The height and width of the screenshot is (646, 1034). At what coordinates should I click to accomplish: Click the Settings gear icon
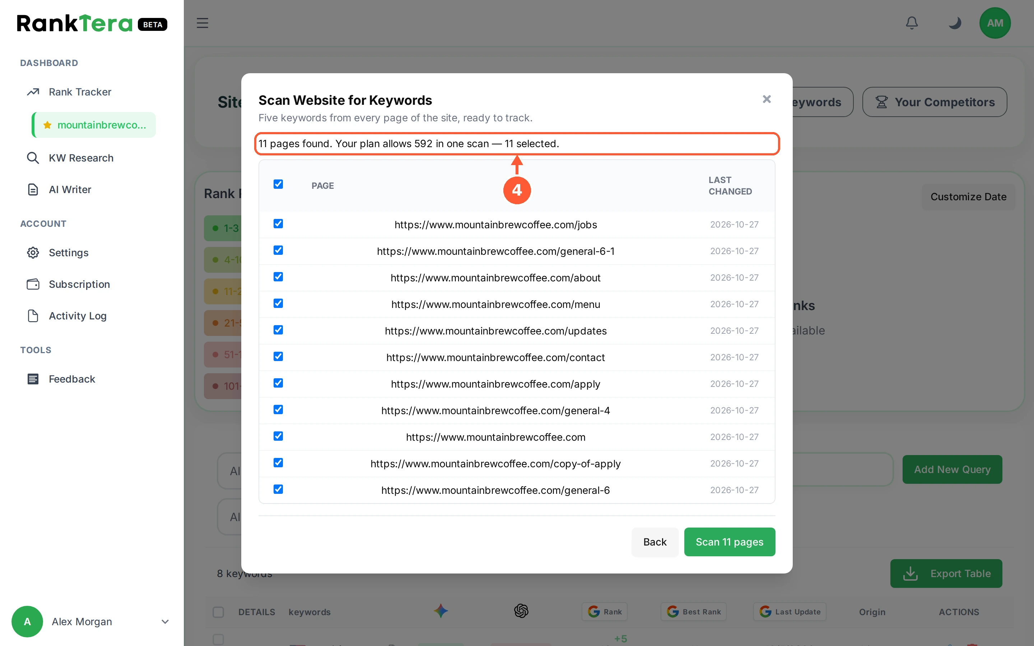33,253
